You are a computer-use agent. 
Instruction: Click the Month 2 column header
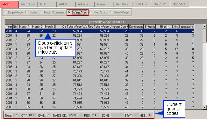[37, 26]
